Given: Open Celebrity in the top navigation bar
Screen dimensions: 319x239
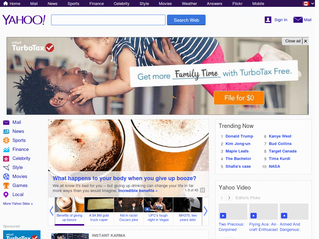Looking at the screenshot, I should click(x=121, y=3).
